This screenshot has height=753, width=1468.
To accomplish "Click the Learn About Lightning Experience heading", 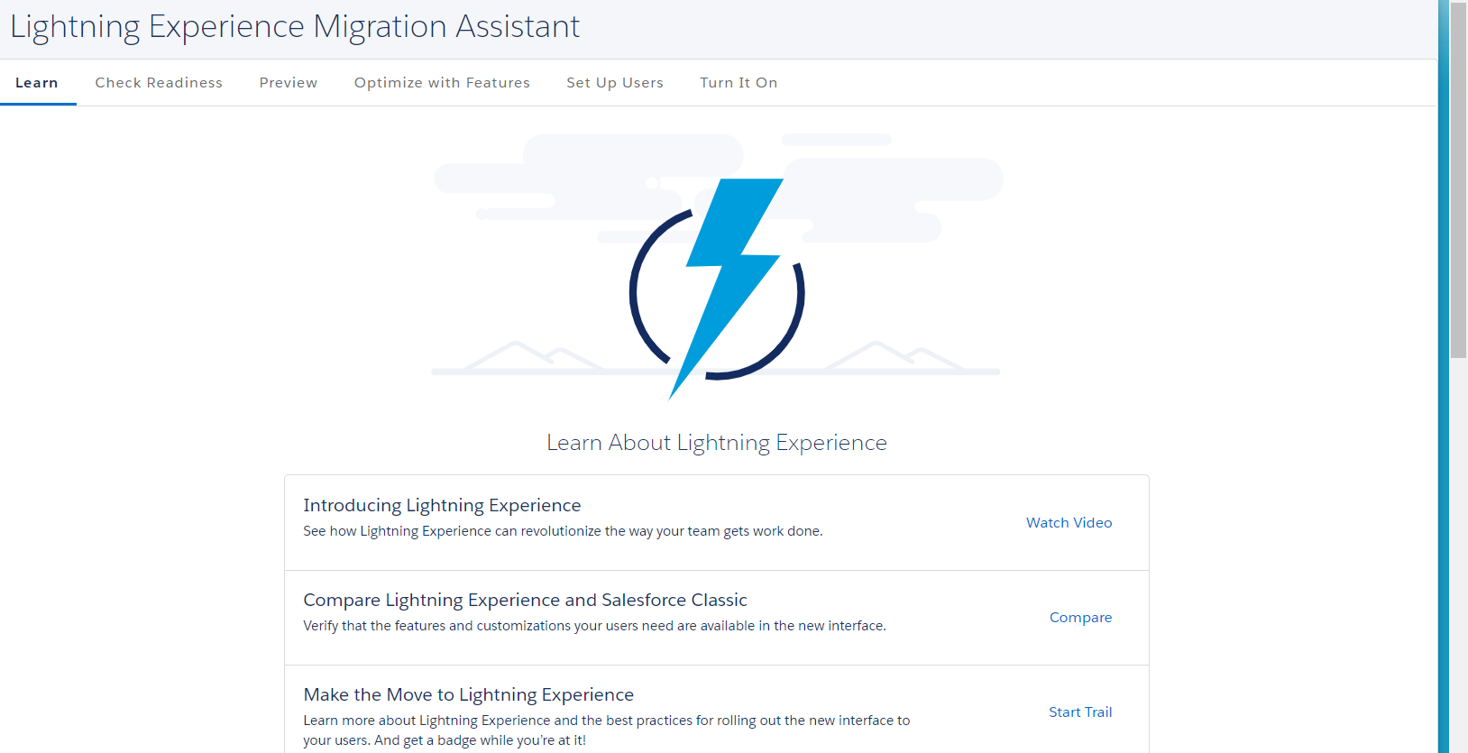I will point(716,442).
